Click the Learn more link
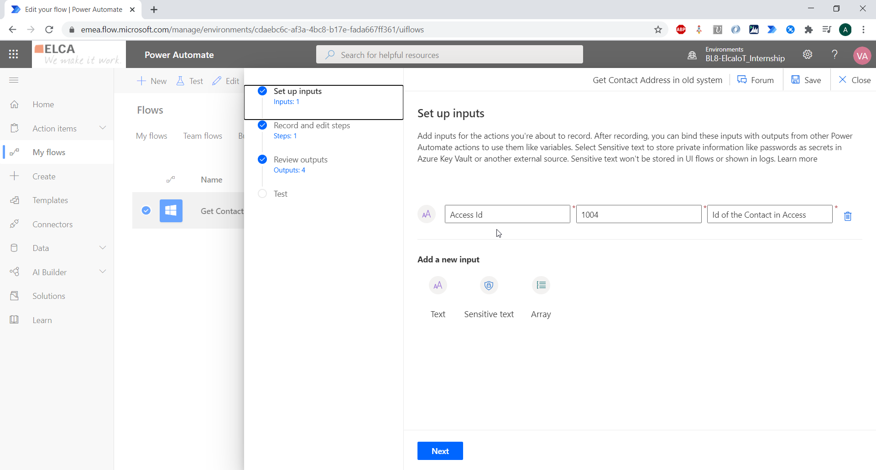 798,159
